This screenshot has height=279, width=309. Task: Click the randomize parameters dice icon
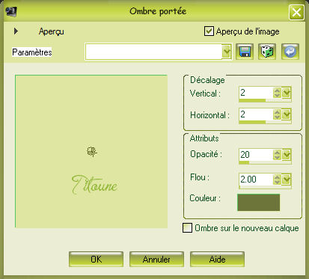267,52
